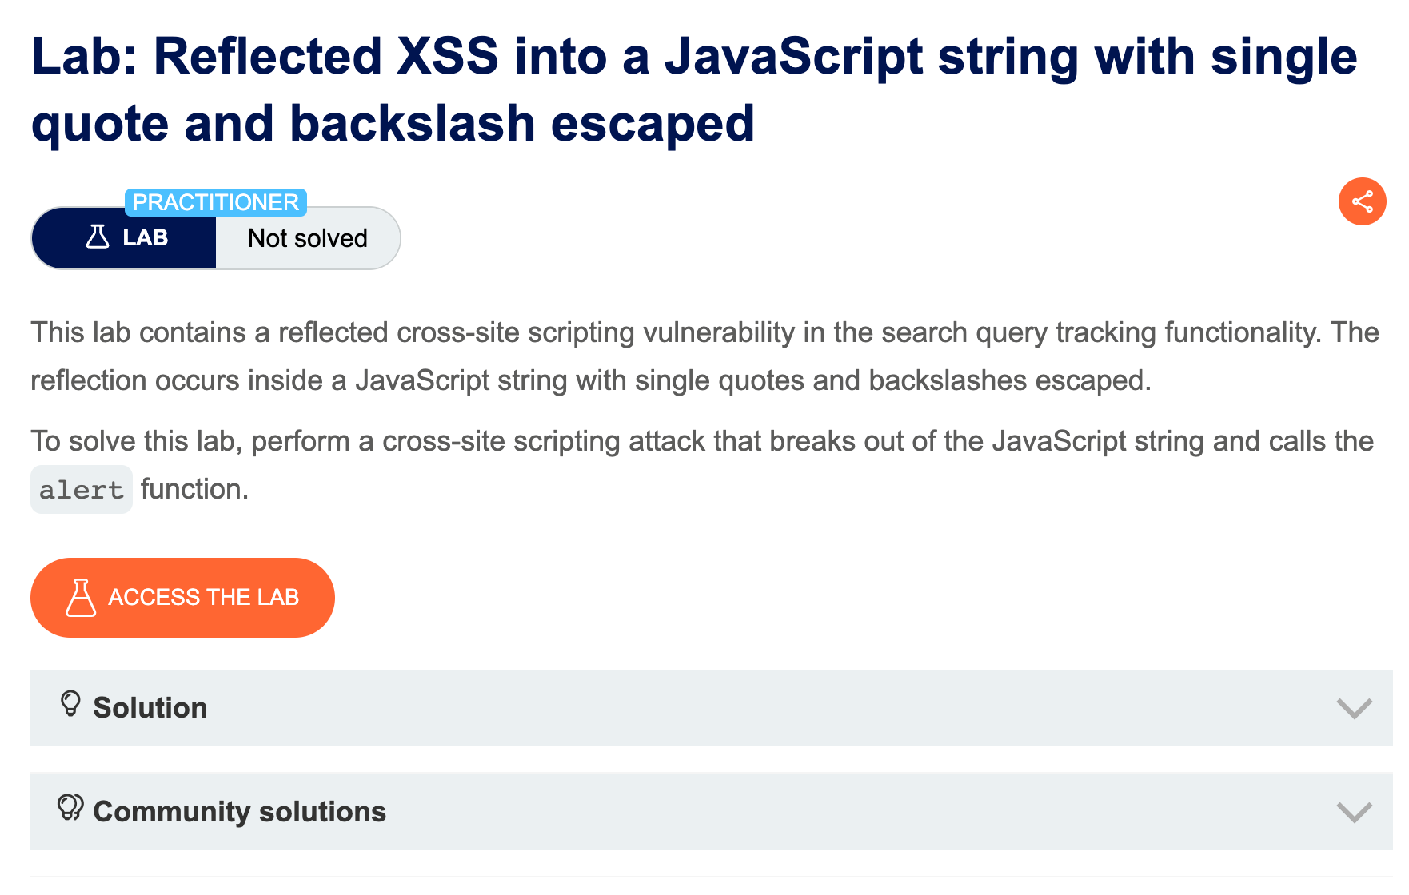The image size is (1409, 895).
Task: Click the lab title heading
Action: pyautogui.click(x=694, y=89)
